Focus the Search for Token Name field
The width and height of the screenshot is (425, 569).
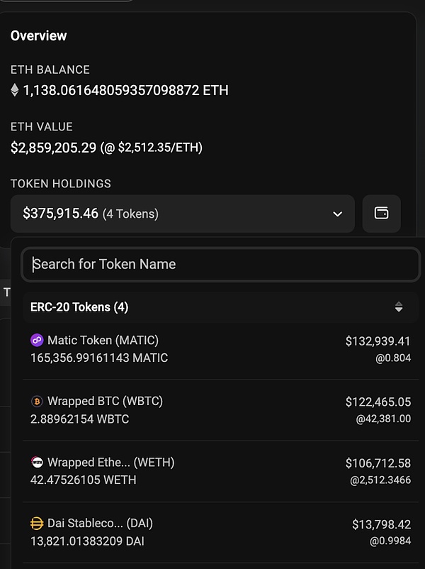220,264
